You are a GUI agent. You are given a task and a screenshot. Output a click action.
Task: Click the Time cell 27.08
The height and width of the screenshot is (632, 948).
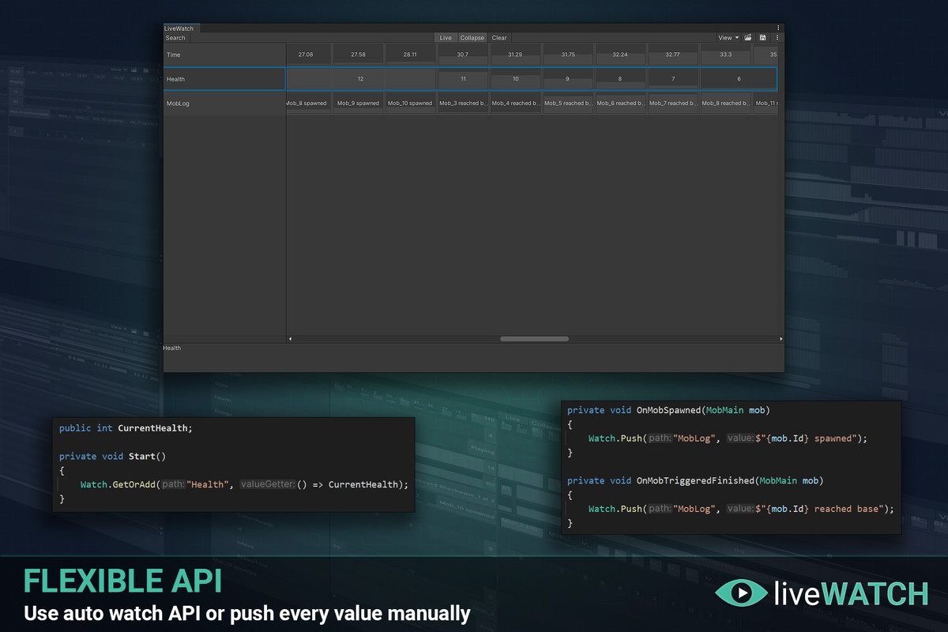pos(308,55)
